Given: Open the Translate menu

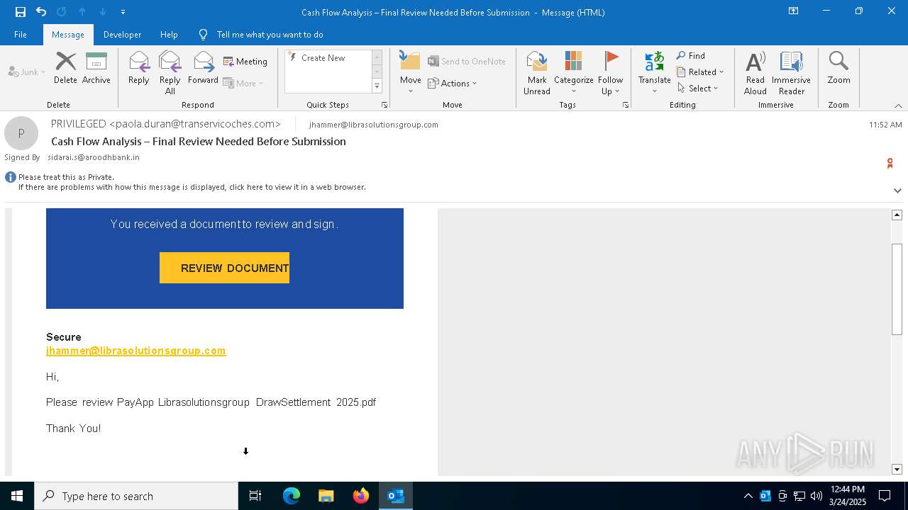Looking at the screenshot, I should 654,72.
